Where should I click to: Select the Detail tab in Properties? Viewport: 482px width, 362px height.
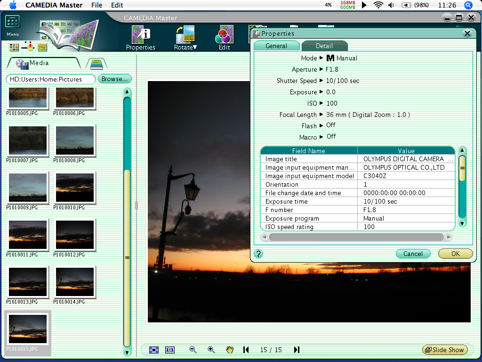point(324,46)
